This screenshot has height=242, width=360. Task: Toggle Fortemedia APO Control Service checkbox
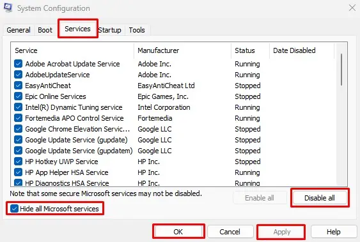[x=18, y=118]
